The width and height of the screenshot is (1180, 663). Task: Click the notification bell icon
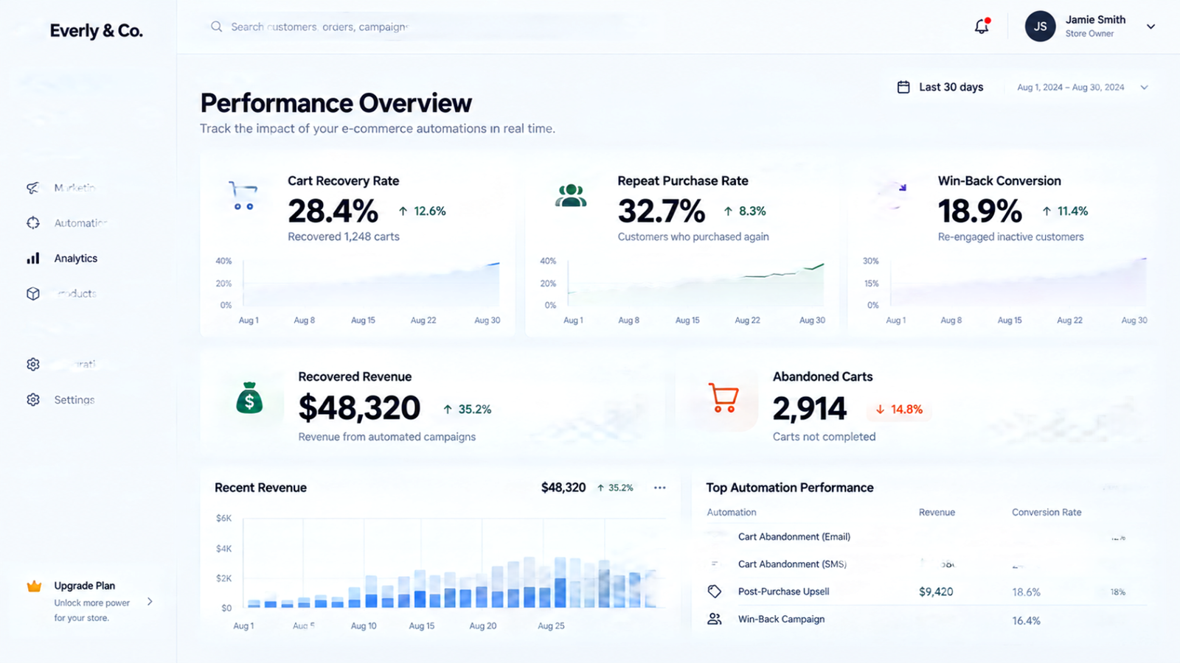[982, 27]
